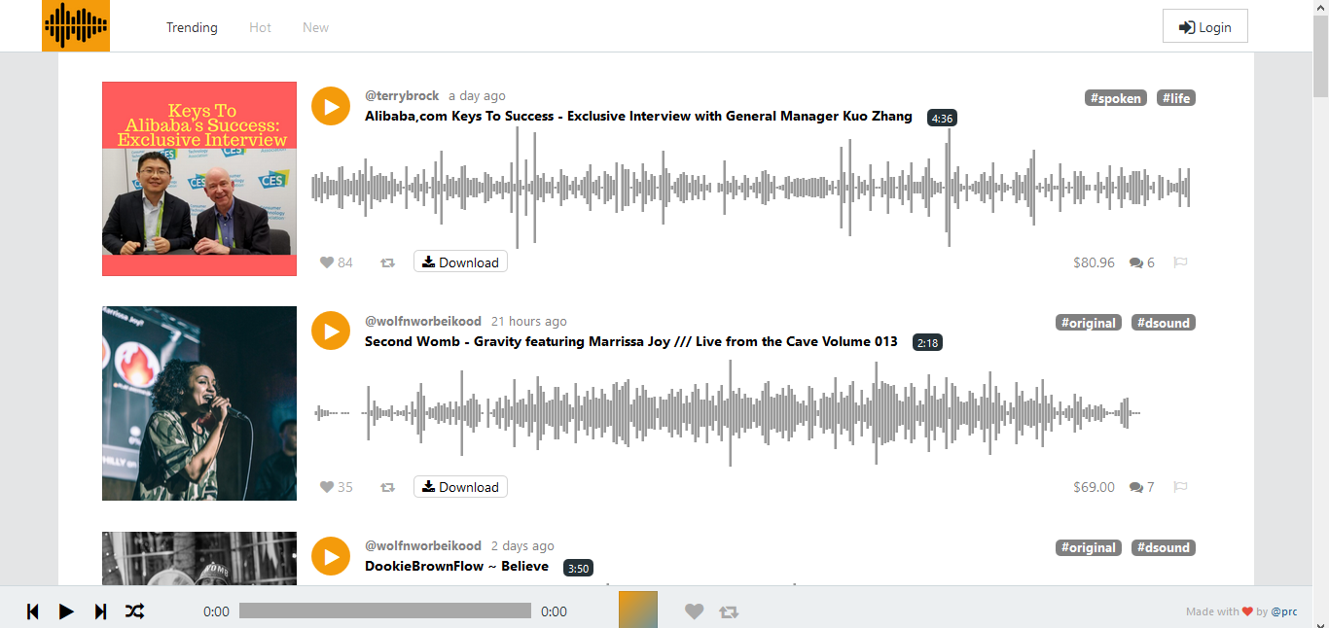Click the Login button
This screenshot has width=1329, height=628.
coord(1204,27)
